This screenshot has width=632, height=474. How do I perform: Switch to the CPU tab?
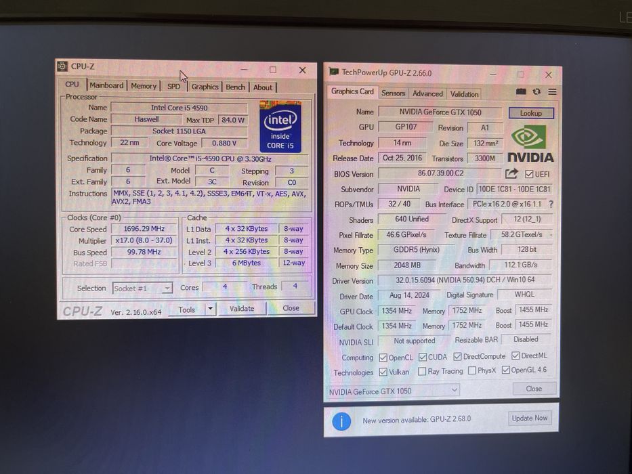click(72, 84)
